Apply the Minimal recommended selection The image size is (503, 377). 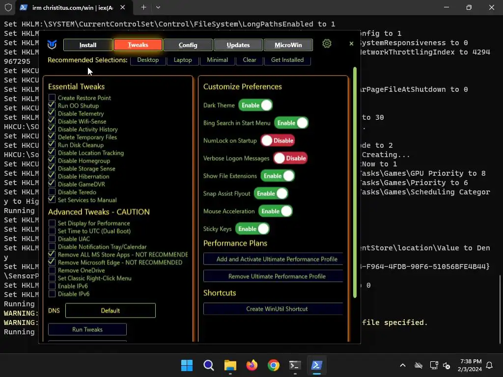pyautogui.click(x=218, y=60)
